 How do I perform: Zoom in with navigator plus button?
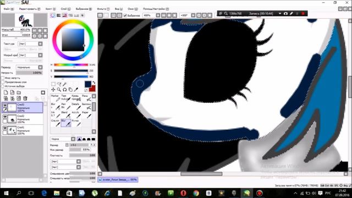pos(40,30)
